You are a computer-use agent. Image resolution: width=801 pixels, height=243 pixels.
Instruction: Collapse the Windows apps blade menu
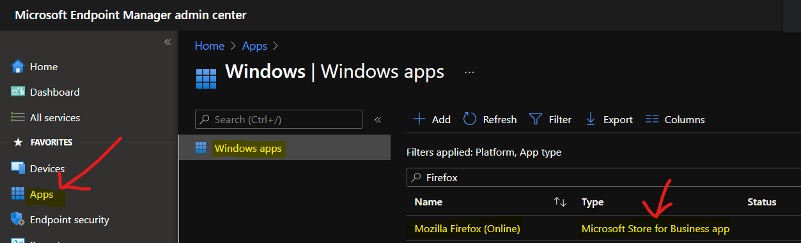point(378,119)
